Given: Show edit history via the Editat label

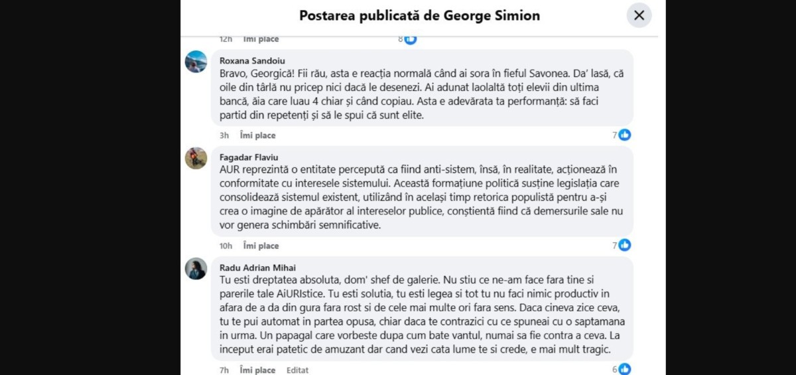Looking at the screenshot, I should [297, 370].
